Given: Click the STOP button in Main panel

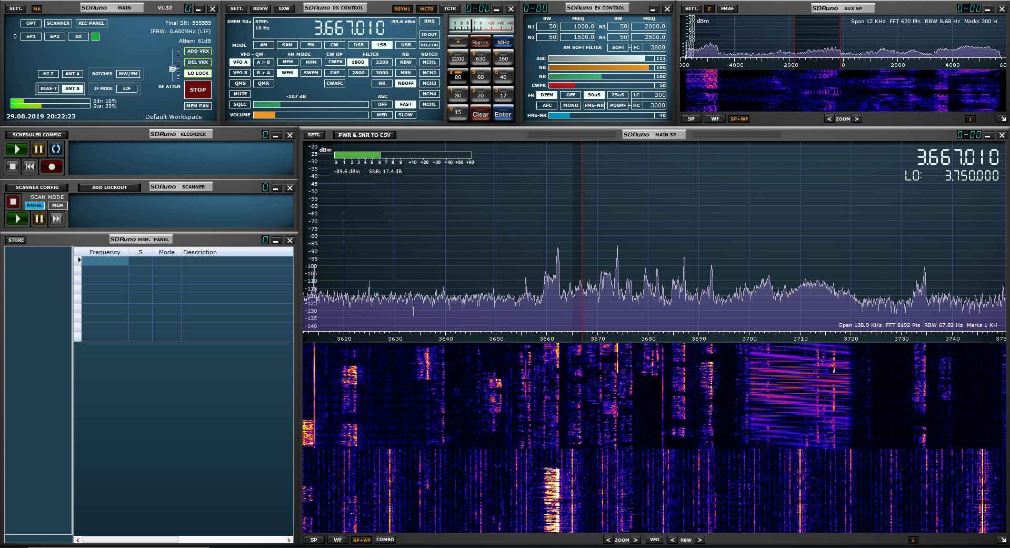Looking at the screenshot, I should click(x=198, y=89).
